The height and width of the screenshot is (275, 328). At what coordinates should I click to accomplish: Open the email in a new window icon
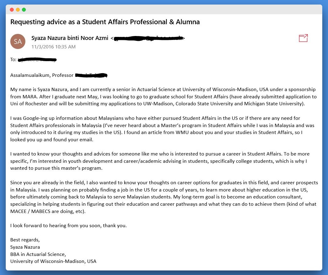tap(303, 38)
